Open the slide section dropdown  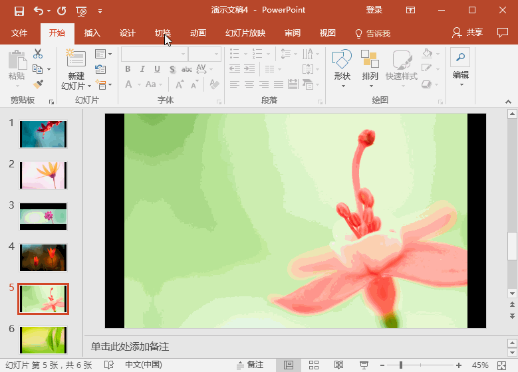coord(103,84)
